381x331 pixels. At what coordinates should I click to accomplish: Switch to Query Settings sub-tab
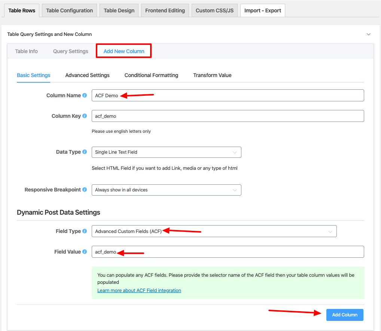point(70,51)
